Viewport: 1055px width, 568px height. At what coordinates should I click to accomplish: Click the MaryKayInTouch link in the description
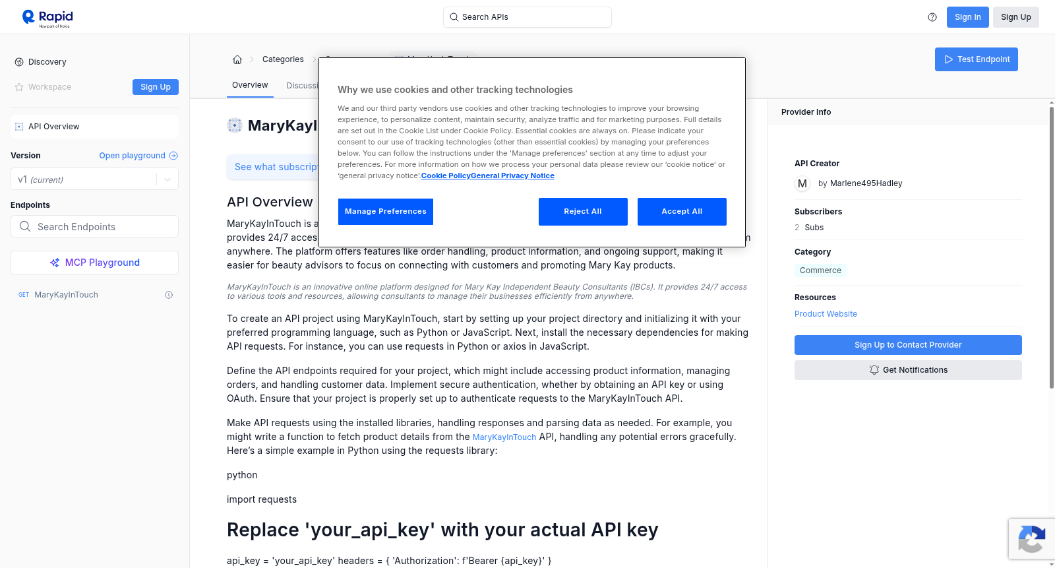click(x=504, y=437)
